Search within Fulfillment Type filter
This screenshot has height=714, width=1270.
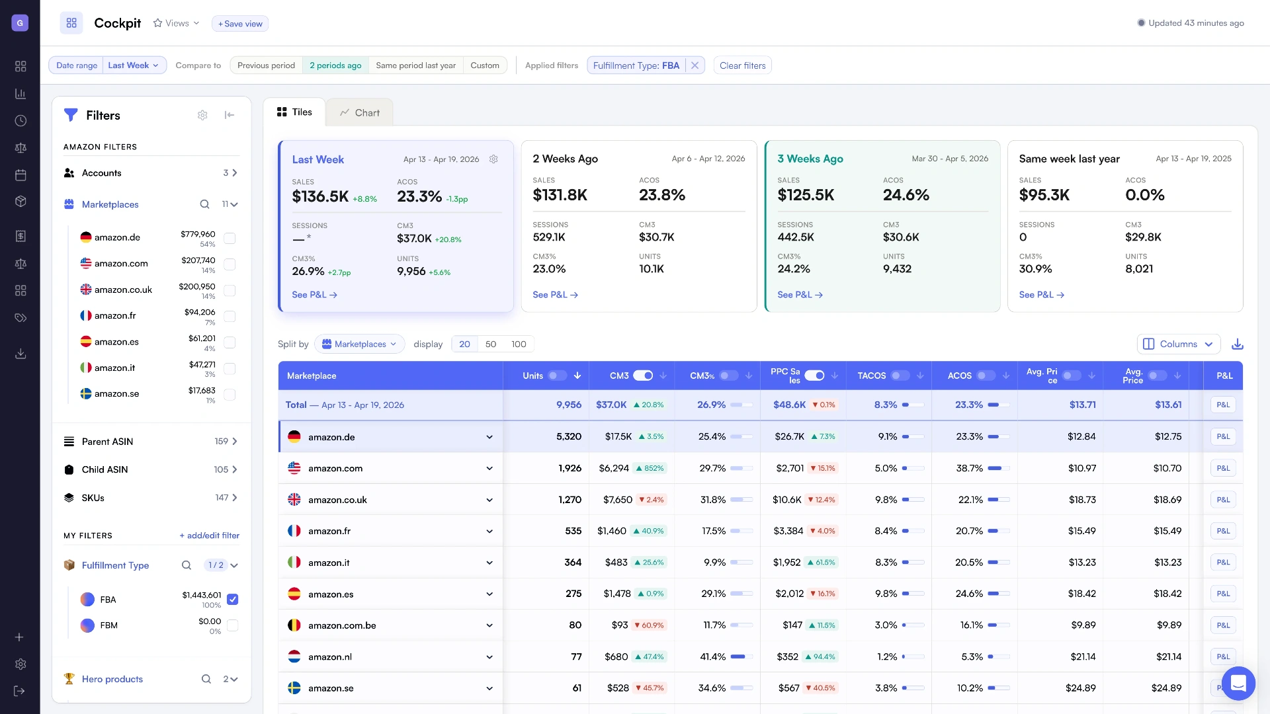coord(187,565)
